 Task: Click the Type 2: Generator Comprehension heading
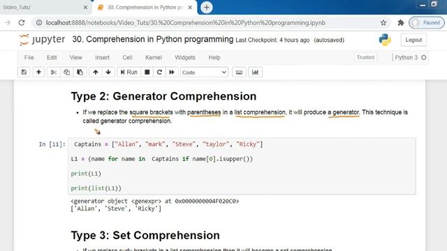163,96
